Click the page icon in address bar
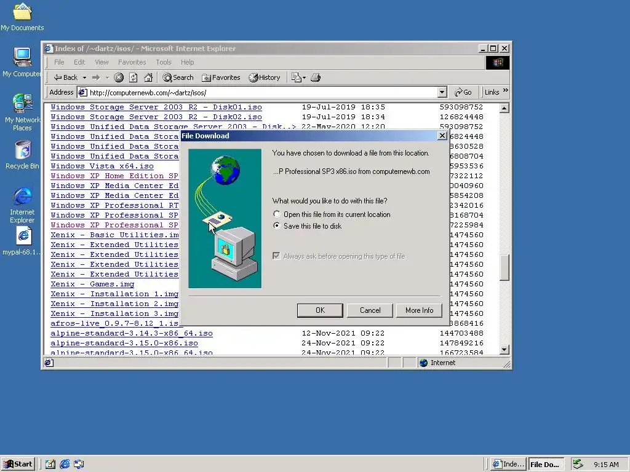The width and height of the screenshot is (630, 472). click(82, 92)
